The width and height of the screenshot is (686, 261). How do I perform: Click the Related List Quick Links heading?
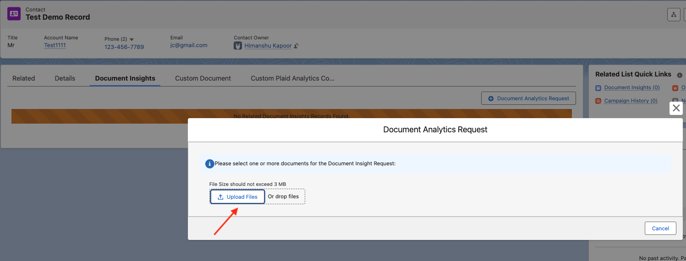[633, 74]
